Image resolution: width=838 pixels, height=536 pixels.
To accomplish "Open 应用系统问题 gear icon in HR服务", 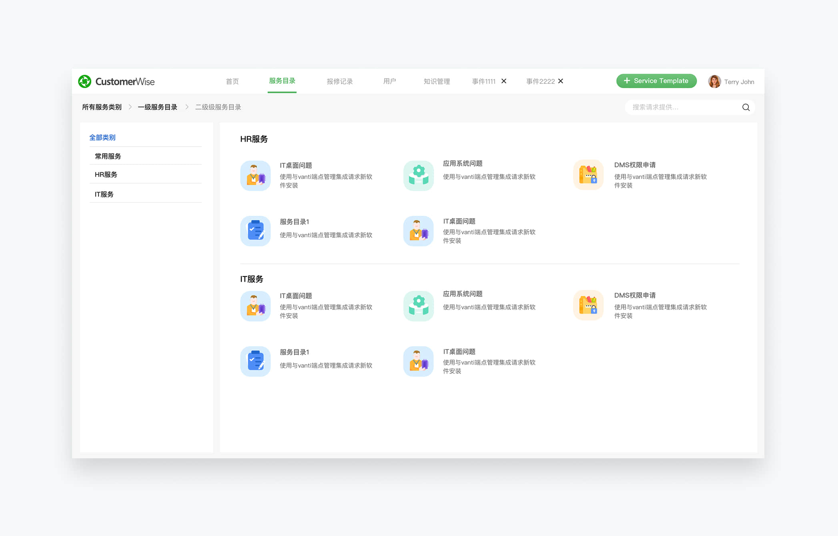I will point(418,176).
